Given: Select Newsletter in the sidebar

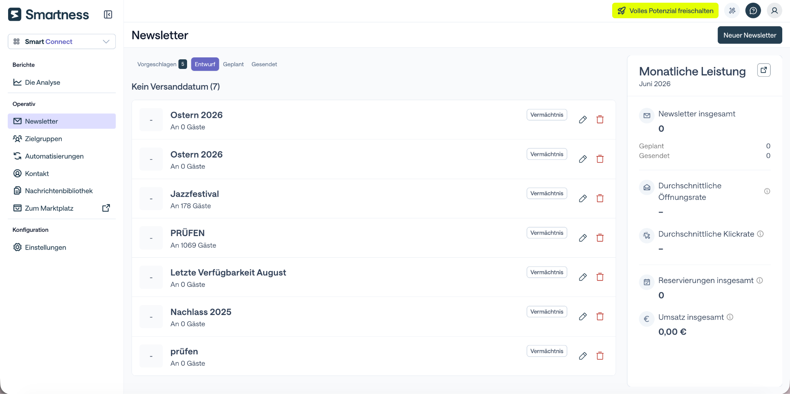Looking at the screenshot, I should (62, 121).
